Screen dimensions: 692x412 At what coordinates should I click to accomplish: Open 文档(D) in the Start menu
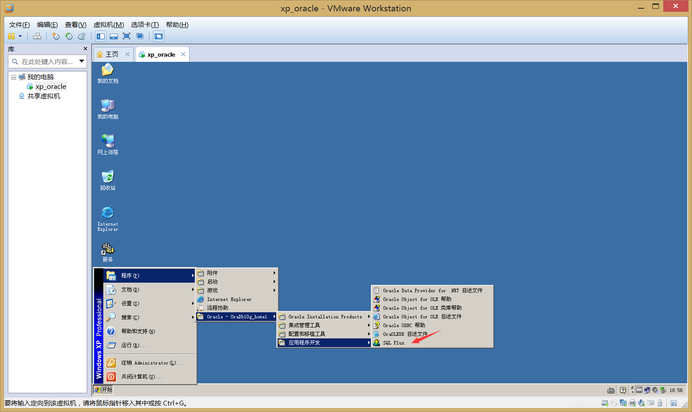click(x=149, y=290)
